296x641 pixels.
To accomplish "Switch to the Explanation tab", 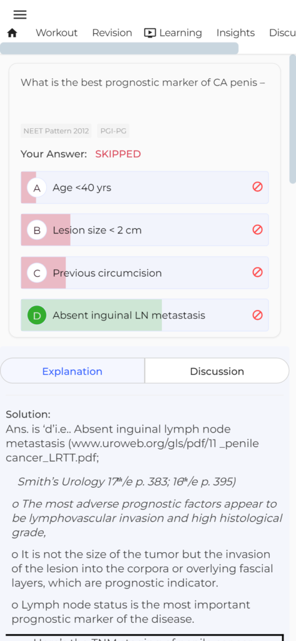I will [x=73, y=371].
